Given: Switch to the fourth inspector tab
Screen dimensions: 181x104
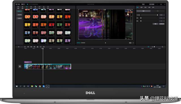Looking at the screenshot, I should 149,7.
